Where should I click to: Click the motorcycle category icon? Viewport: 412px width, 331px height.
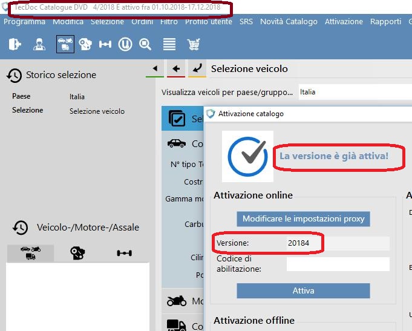177,301
